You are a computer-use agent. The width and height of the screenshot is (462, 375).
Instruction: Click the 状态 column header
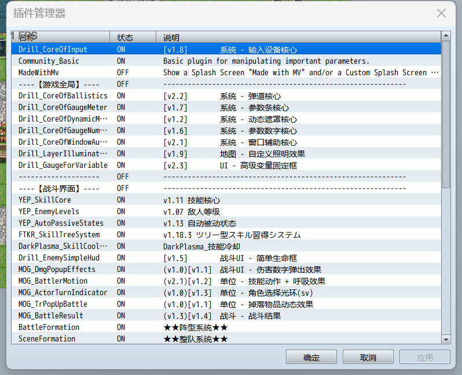pyautogui.click(x=133, y=37)
